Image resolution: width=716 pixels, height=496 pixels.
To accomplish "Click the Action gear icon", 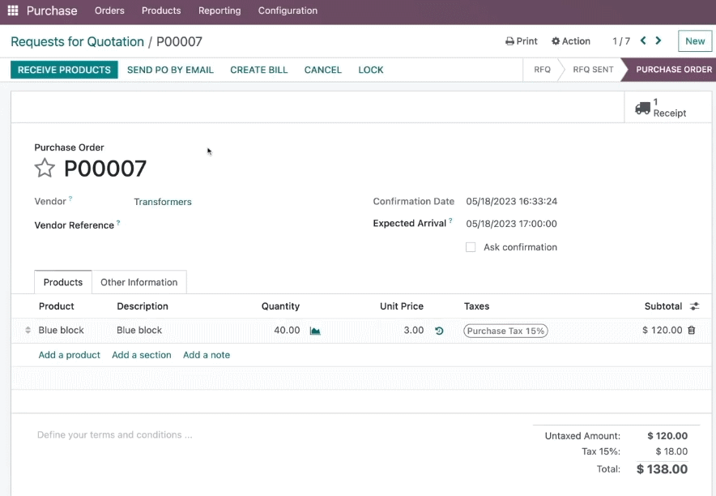I will tap(556, 41).
